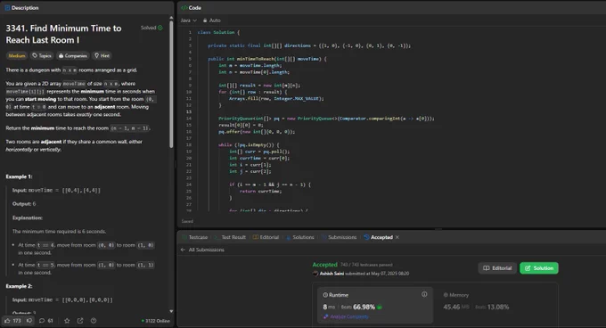Click the gray Editorial button
Viewport: 606px width, 328px height.
coord(497,268)
